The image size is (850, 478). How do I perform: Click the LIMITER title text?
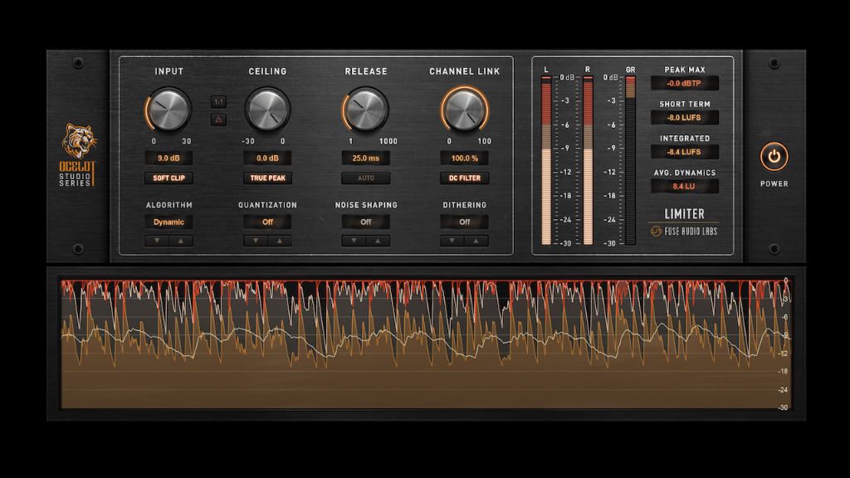(685, 213)
